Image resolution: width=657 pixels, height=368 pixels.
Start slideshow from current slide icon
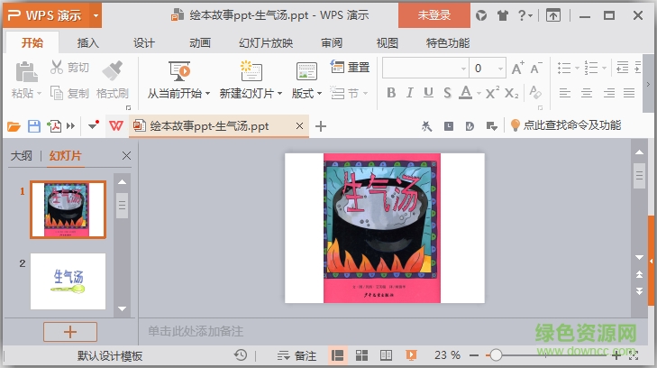[179, 71]
